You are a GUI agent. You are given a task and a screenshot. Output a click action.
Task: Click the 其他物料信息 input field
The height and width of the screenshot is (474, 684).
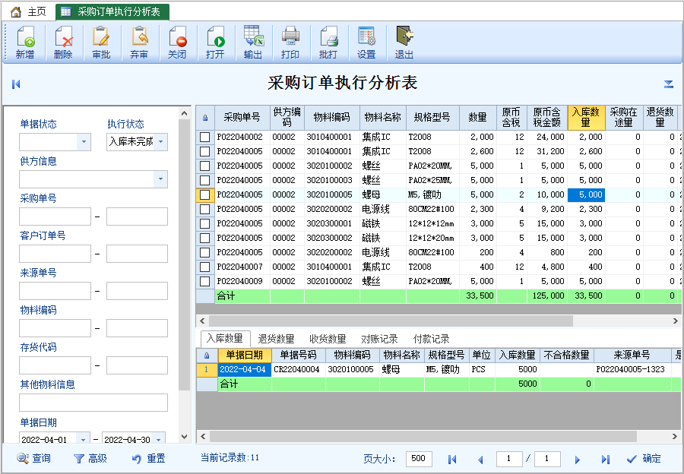tap(93, 403)
